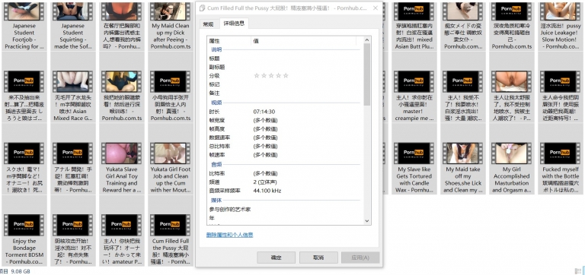The width and height of the screenshot is (585, 275).
Task: Set rating to three stars
Action: point(271,75)
